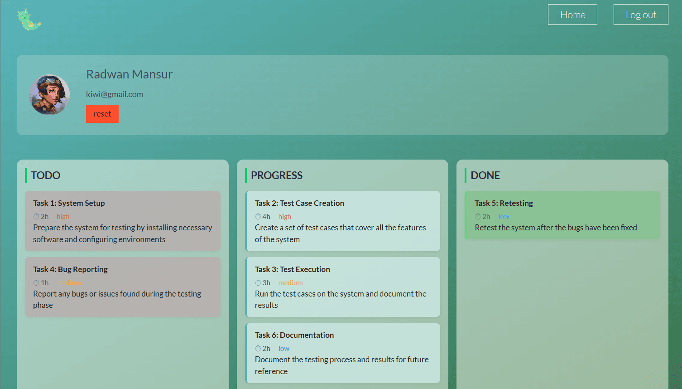Click the Home button
Viewport: 682px width, 389px height.
click(572, 15)
